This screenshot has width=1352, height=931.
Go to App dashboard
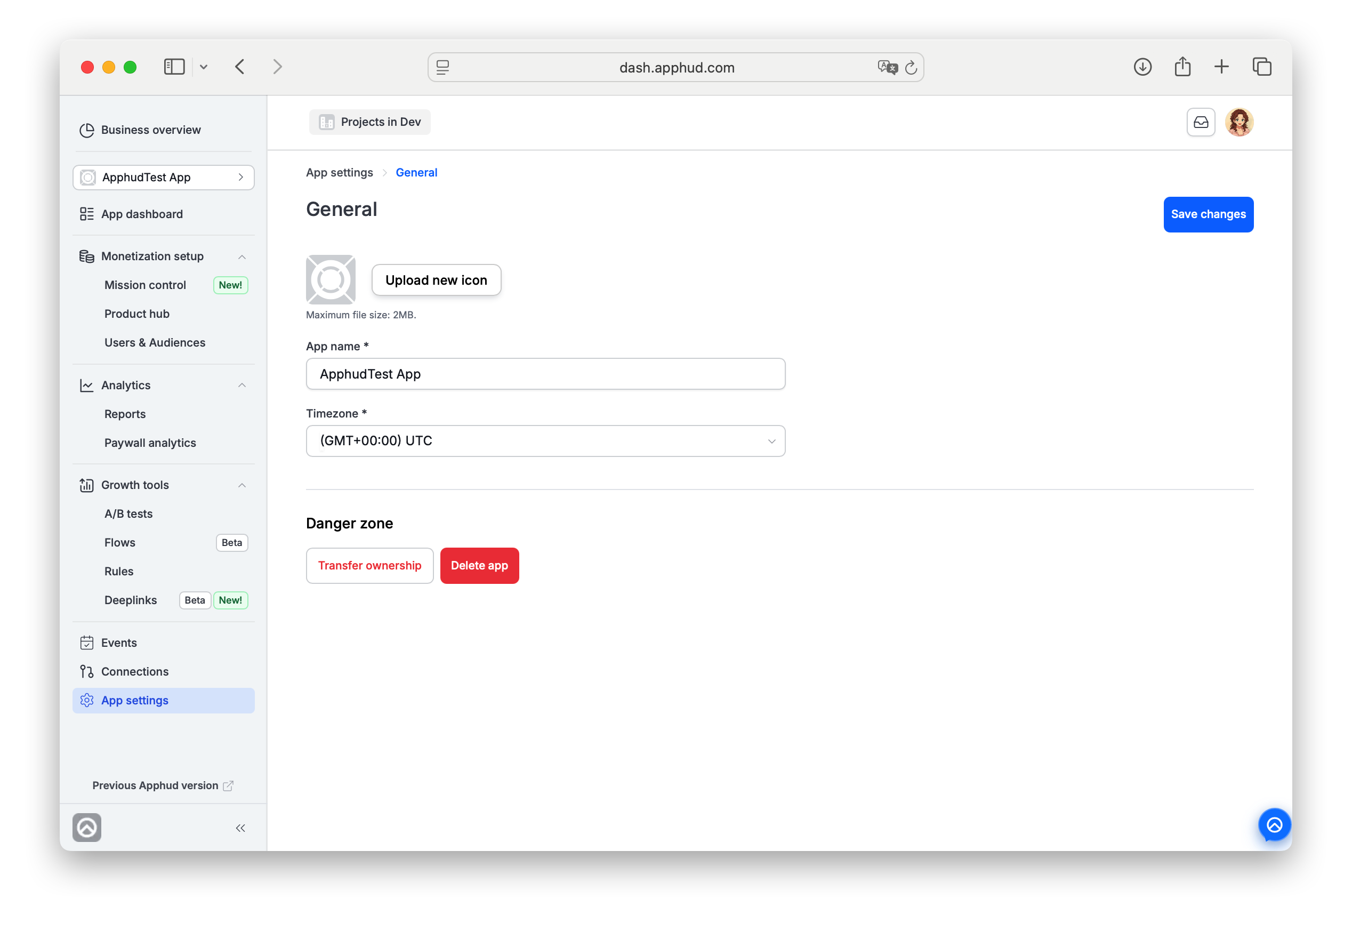142,214
